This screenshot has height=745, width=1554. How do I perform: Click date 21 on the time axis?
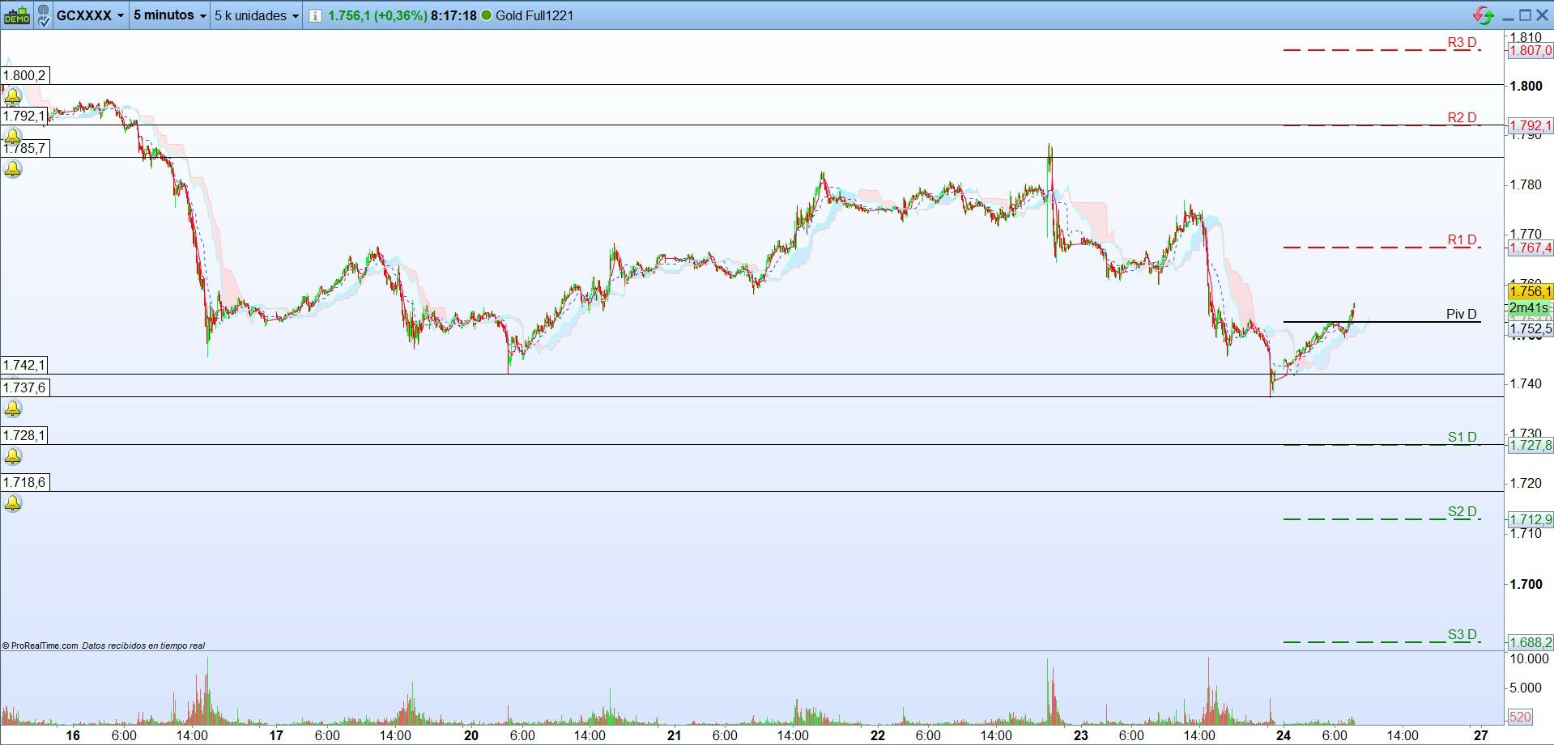coord(675,735)
